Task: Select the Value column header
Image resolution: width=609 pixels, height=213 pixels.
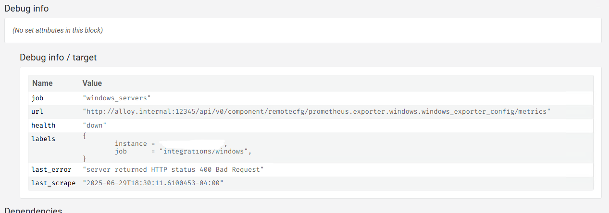Action: coord(92,83)
